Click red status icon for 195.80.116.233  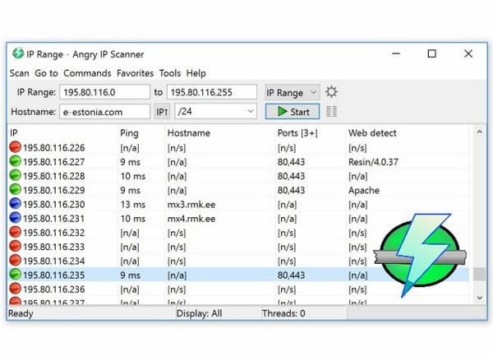click(15, 246)
